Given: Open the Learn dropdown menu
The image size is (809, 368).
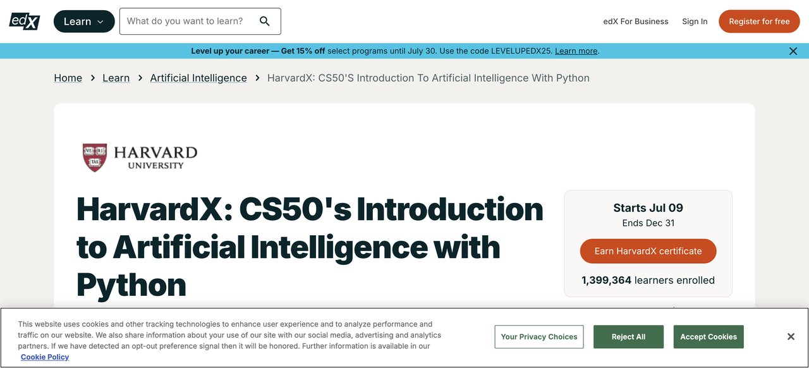Looking at the screenshot, I should [x=84, y=21].
